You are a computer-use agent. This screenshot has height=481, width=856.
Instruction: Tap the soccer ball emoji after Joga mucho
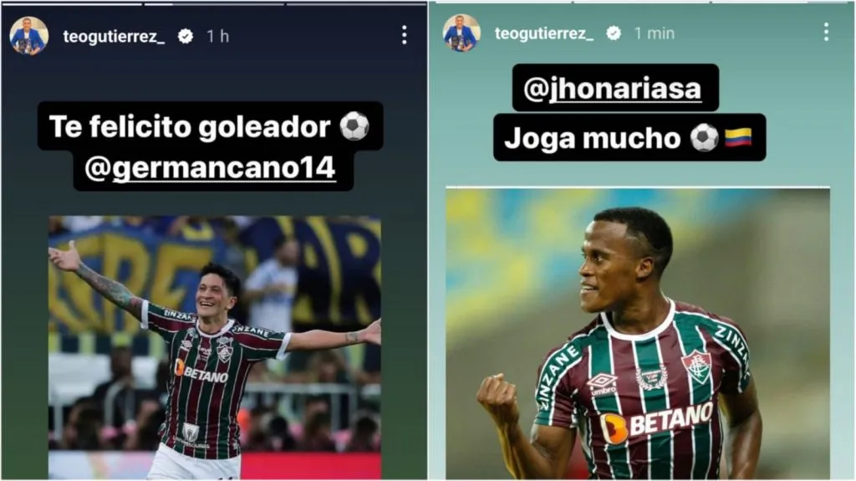point(704,138)
